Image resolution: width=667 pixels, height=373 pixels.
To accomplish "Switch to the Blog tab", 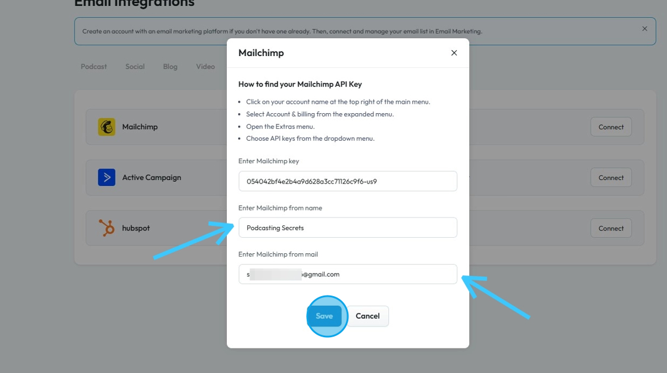I will [170, 66].
